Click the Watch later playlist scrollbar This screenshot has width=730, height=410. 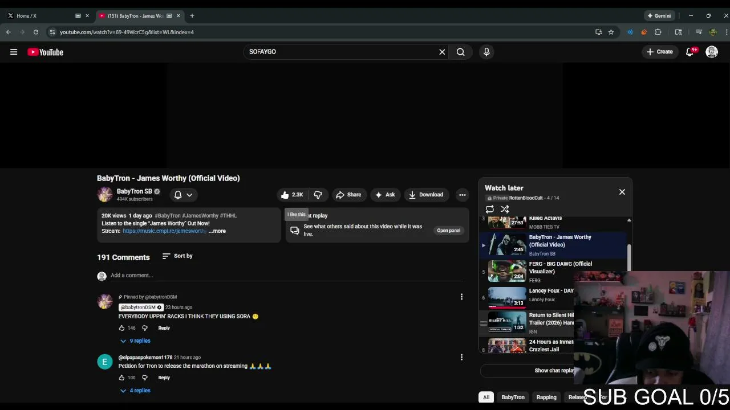(x=629, y=258)
